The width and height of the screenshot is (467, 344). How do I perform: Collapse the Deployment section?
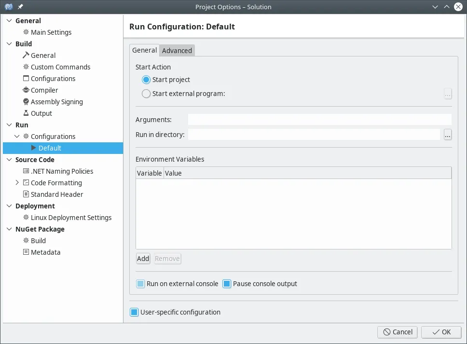click(9, 206)
